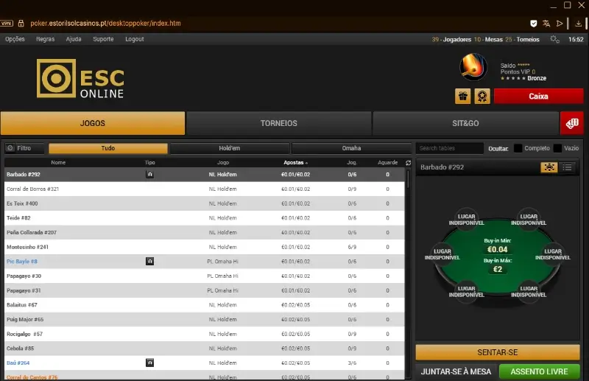Sort by Nome column header
This screenshot has height=381, width=589.
coord(58,162)
